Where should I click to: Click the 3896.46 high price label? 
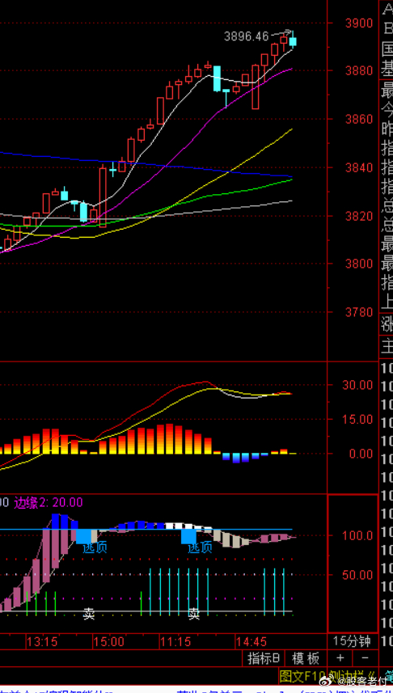point(247,36)
